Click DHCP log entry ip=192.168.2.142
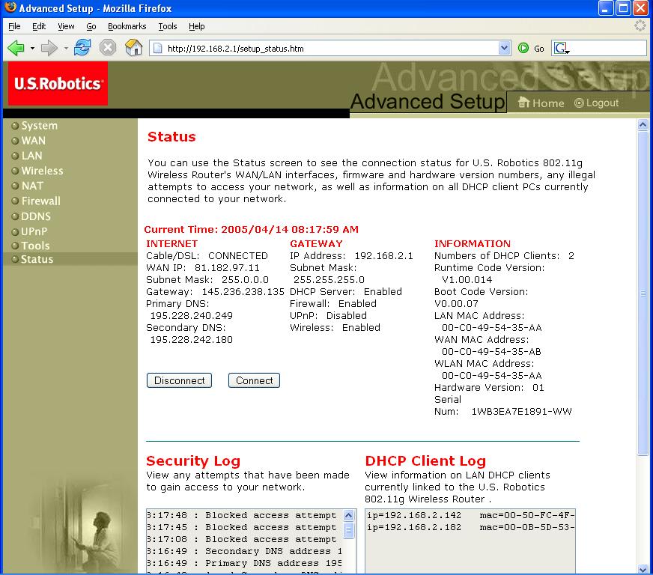Viewport: 653px width, 575px height. click(470, 515)
